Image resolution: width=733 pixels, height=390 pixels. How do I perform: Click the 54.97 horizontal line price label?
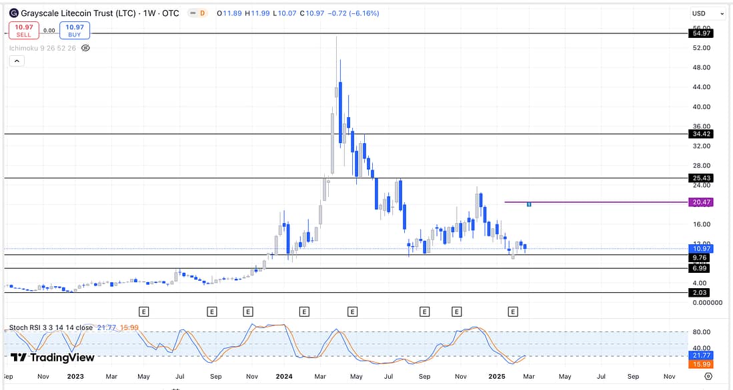coord(699,33)
